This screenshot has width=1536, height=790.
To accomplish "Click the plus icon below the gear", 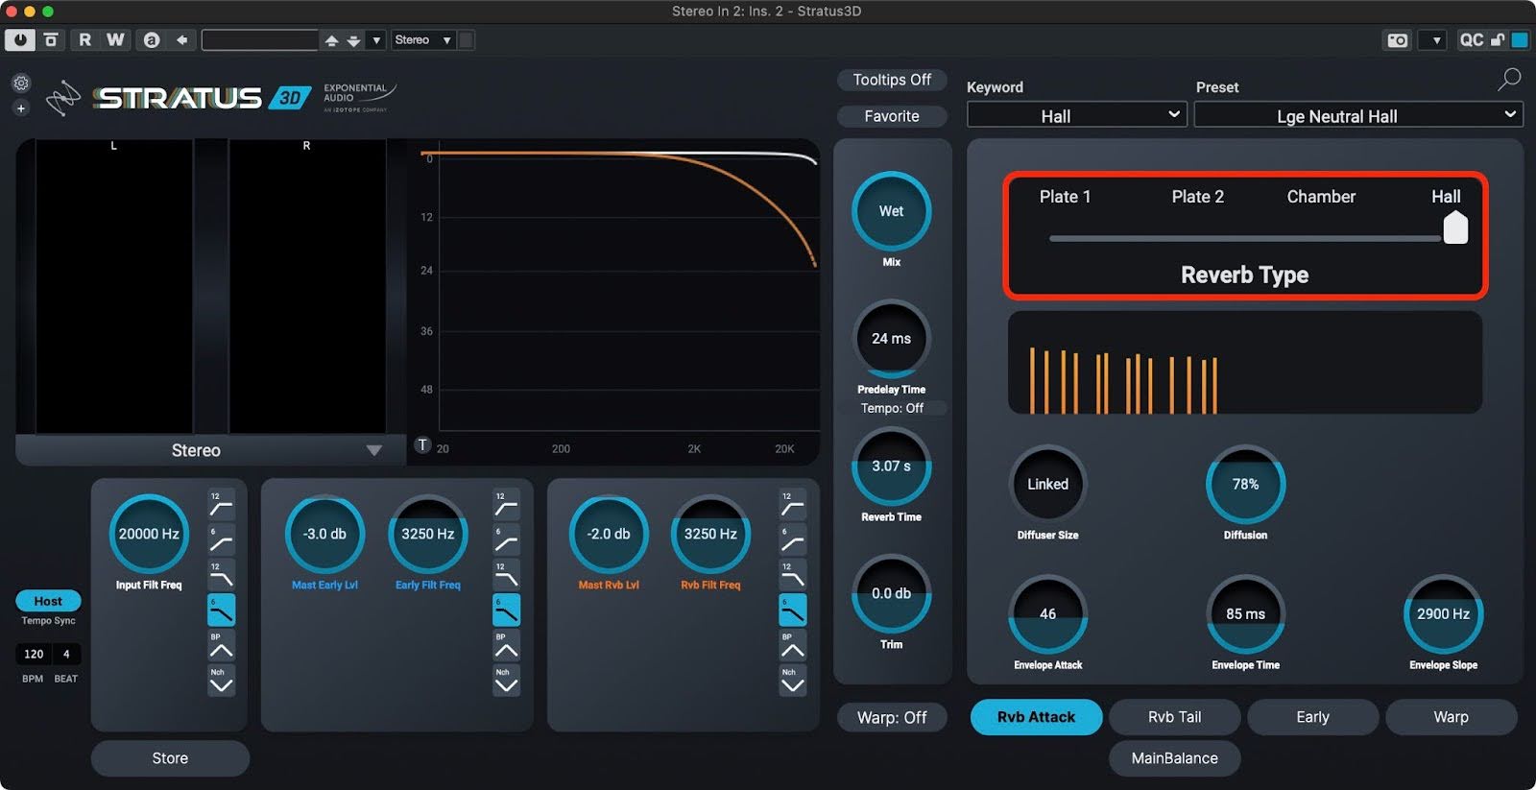I will 21,108.
